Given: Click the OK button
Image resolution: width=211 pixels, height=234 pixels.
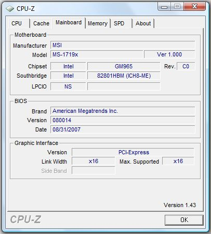Looking at the screenshot, I should point(184,220).
